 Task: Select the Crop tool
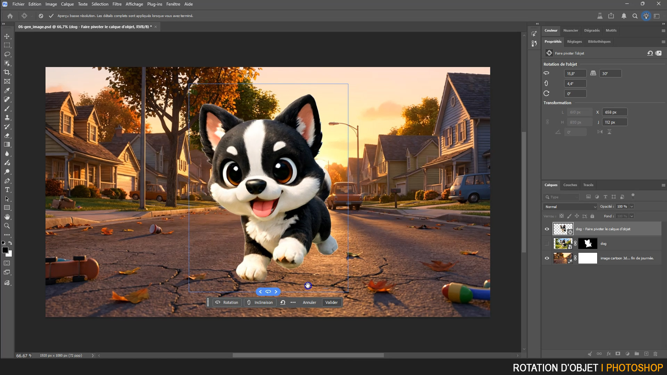coord(7,72)
